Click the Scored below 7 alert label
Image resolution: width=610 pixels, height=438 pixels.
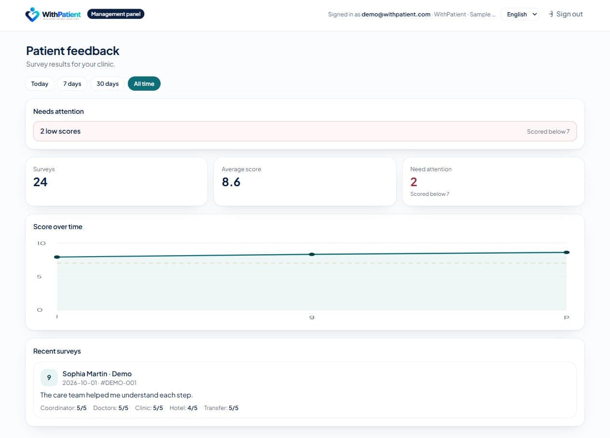(548, 132)
